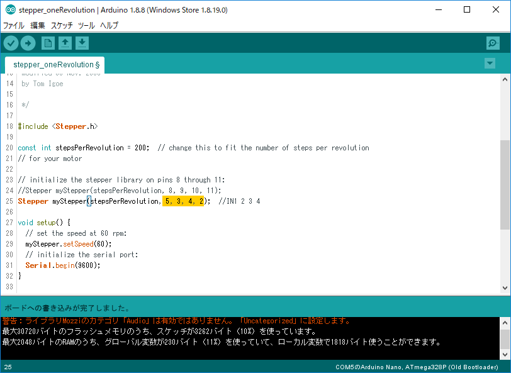Click the closing brace on line 32
Viewport: 511px width, 373px height.
20,276
